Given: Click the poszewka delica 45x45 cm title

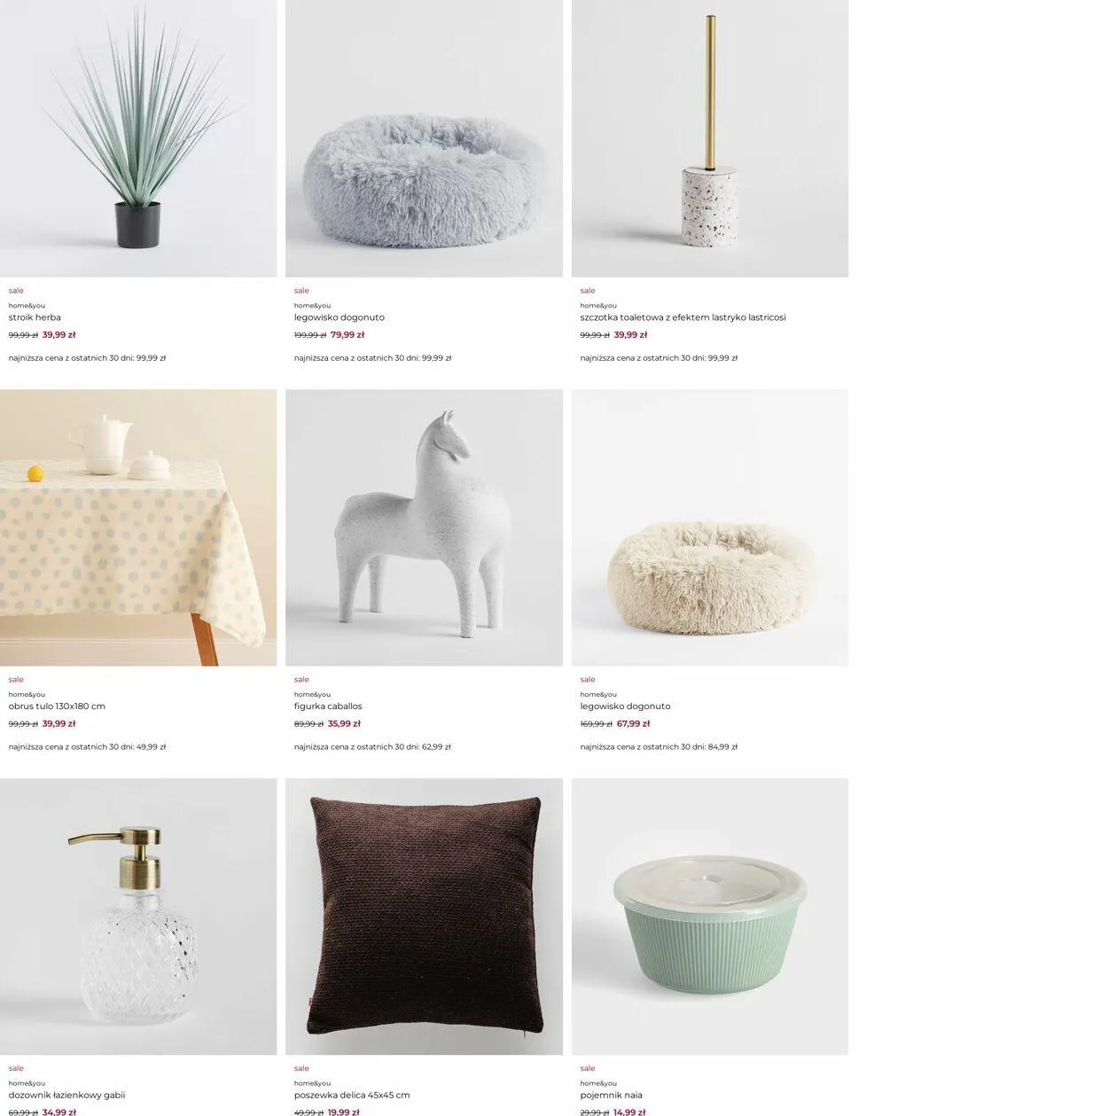Looking at the screenshot, I should click(352, 1095).
